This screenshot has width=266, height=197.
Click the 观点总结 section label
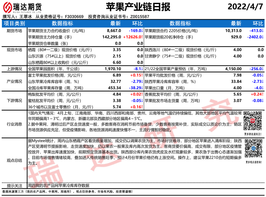click(x=14, y=160)
